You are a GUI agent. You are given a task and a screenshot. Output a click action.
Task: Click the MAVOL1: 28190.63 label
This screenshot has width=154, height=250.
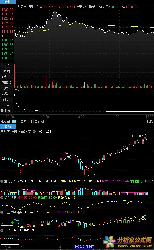click(87, 181)
